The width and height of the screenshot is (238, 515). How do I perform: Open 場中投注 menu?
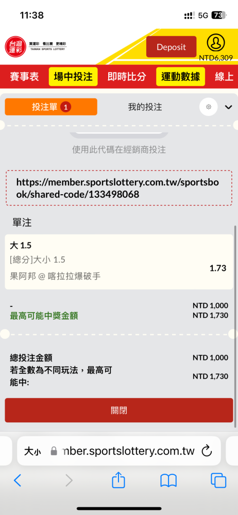[73, 77]
